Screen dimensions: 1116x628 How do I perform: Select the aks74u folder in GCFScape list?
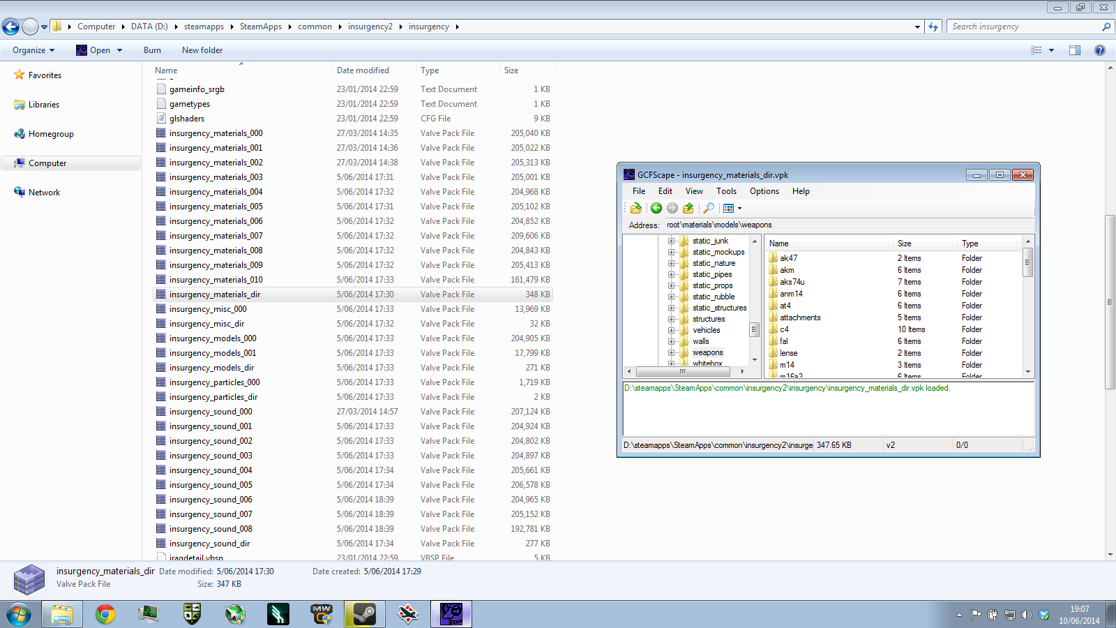click(x=792, y=282)
